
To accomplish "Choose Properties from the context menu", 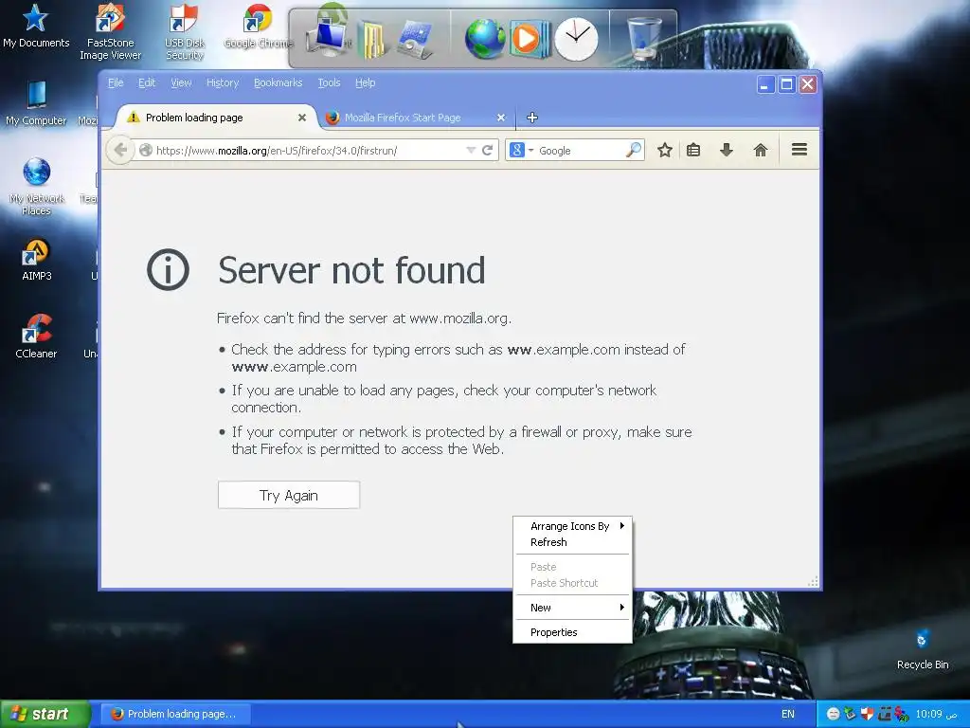I will 573,632.
